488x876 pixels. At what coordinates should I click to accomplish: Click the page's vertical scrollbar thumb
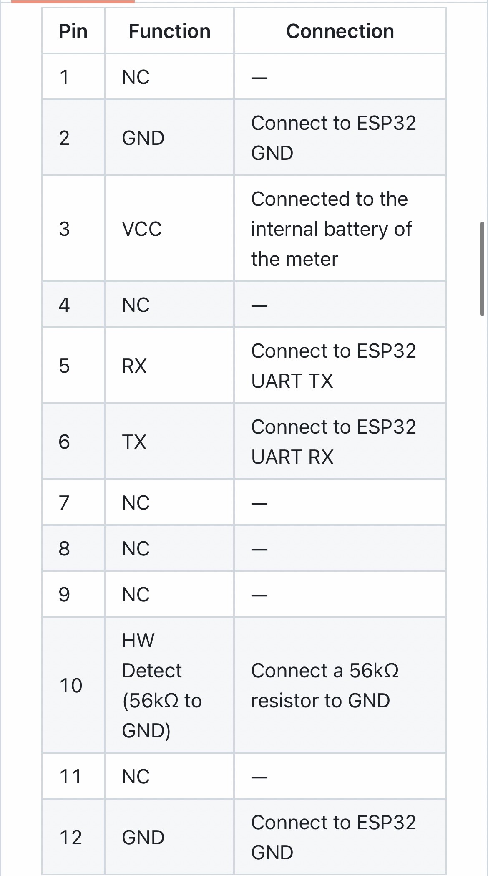click(x=482, y=269)
